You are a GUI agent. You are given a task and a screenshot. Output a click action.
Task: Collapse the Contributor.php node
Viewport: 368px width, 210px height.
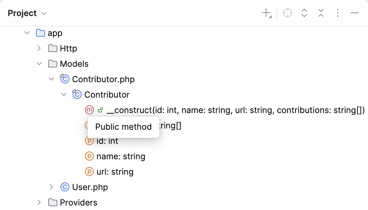(51, 79)
